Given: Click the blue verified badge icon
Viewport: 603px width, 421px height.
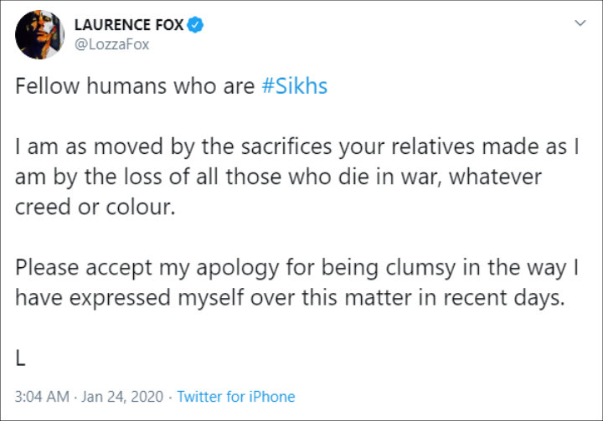Looking at the screenshot, I should pos(195,25).
